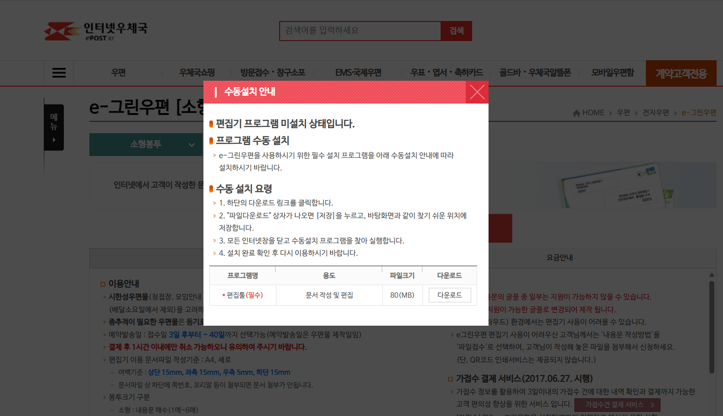Click the scrollbar up arrow
Image resolution: width=723 pixels, height=416 pixels.
pyautogui.click(x=712, y=275)
